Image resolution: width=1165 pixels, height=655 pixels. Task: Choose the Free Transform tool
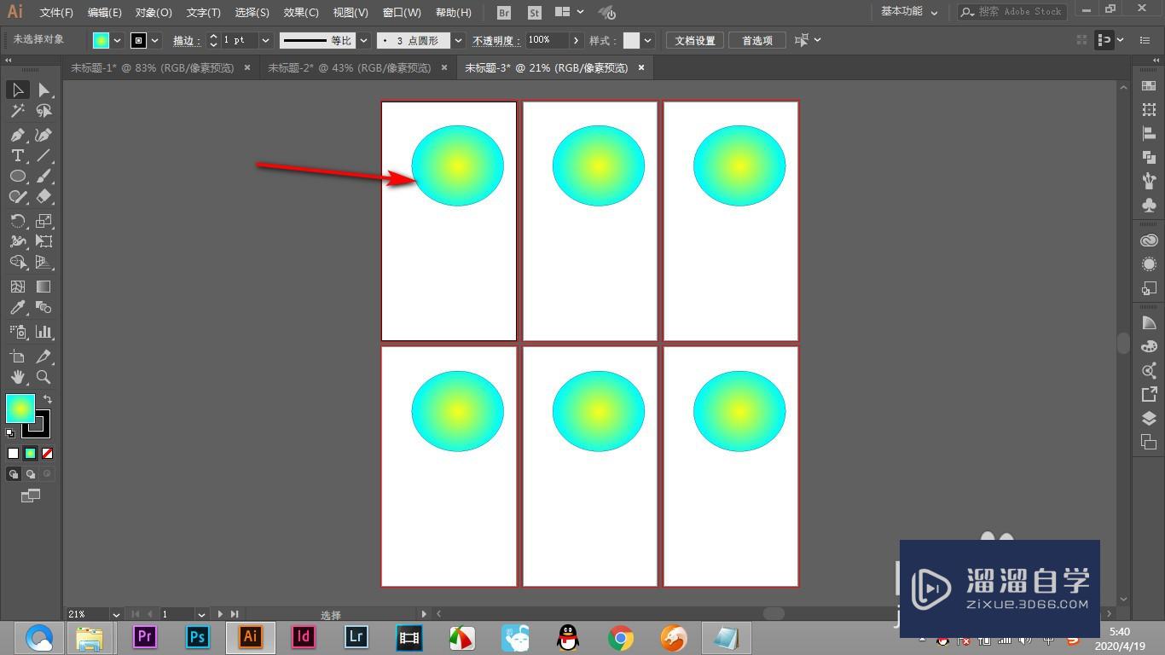click(43, 241)
